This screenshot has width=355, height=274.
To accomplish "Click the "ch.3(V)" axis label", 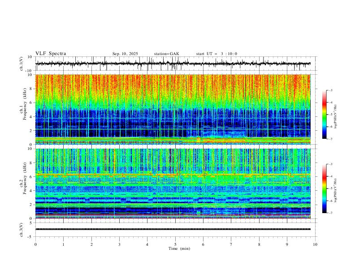I will click(22, 230).
